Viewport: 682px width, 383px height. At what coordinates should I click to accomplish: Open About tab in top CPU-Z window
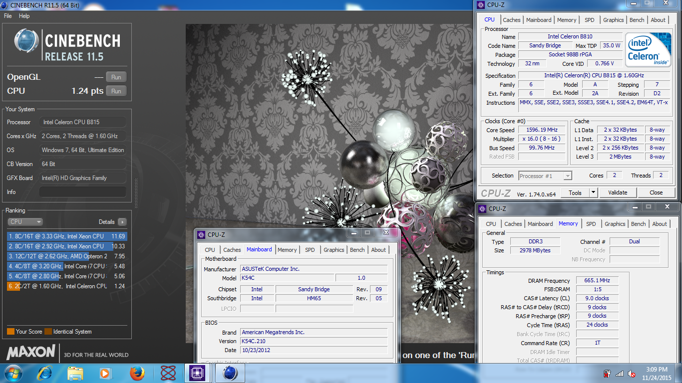click(x=658, y=20)
